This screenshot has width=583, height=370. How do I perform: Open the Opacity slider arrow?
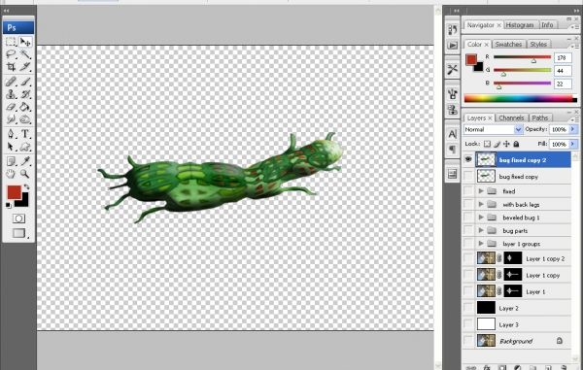tap(573, 129)
